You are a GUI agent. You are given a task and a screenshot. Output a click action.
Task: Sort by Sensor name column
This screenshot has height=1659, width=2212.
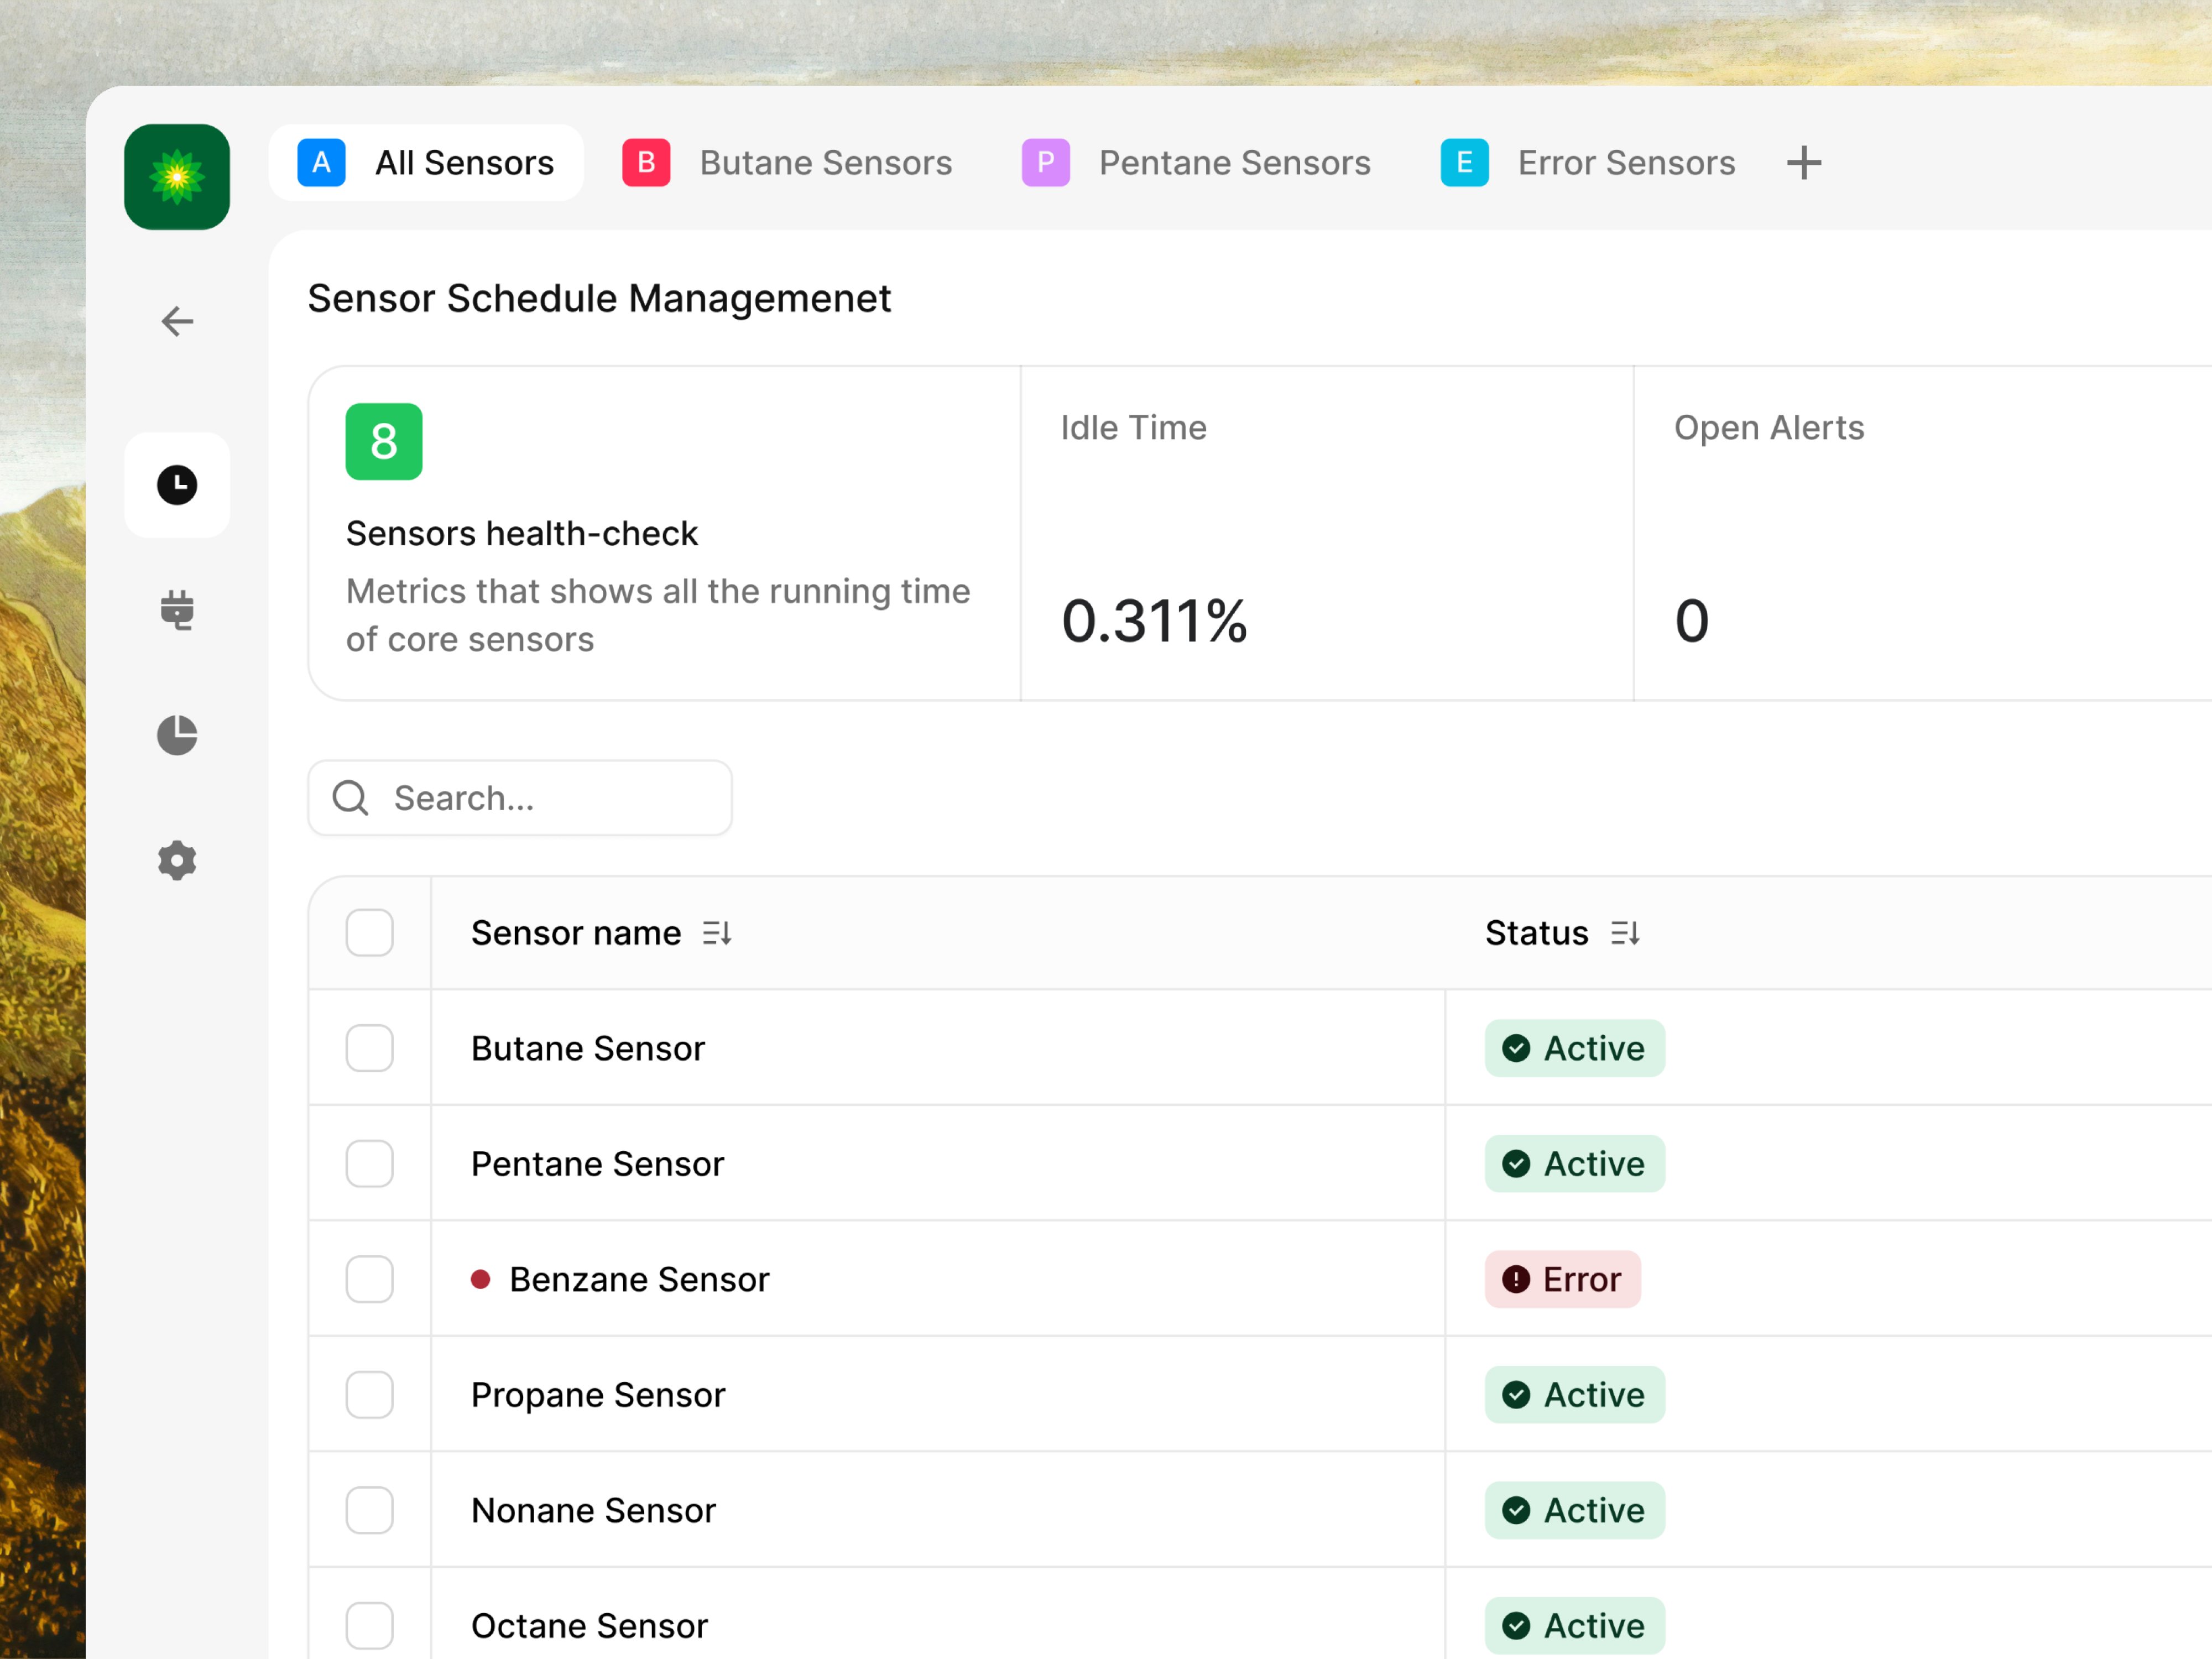717,933
